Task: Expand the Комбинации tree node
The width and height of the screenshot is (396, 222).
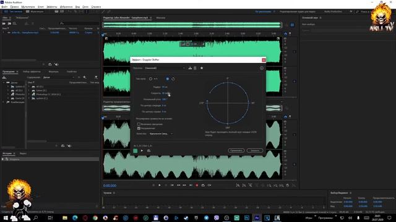Action: click(4, 102)
